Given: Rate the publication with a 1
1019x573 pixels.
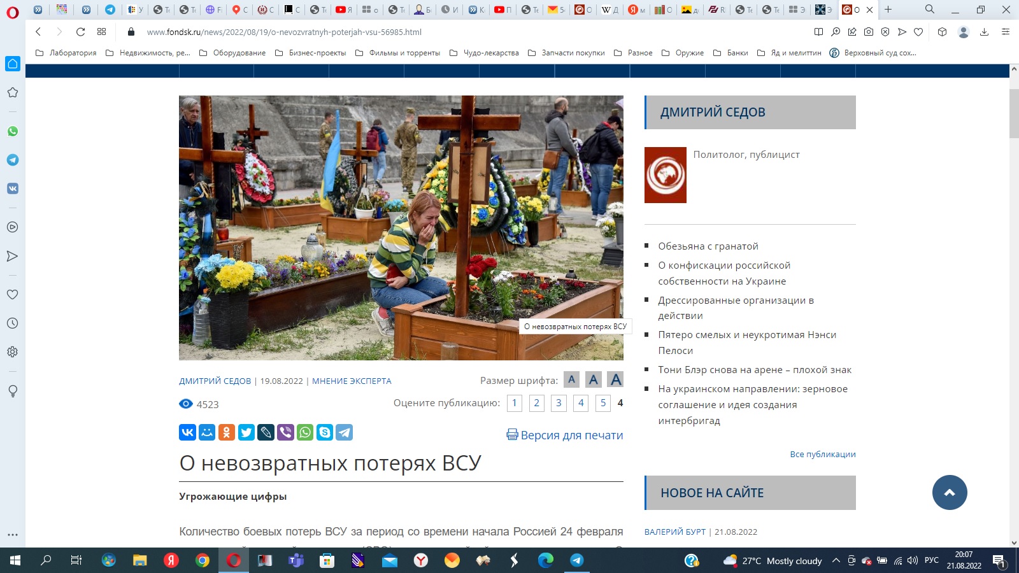Looking at the screenshot, I should (x=515, y=402).
